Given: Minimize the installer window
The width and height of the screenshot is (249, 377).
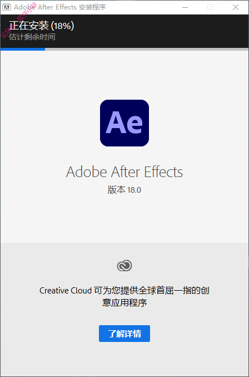Looking at the screenshot, I should coord(185,7).
